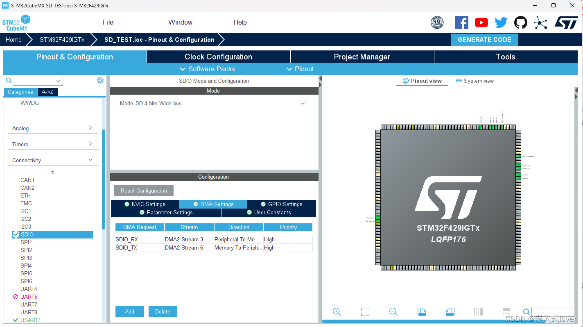Rotate the chip counter-clockwise

point(450,312)
